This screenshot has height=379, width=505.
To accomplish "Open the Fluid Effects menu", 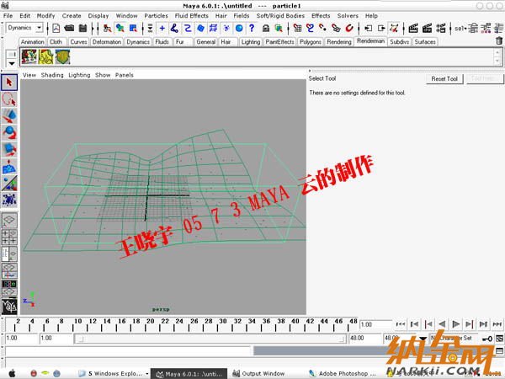I will tap(192, 16).
